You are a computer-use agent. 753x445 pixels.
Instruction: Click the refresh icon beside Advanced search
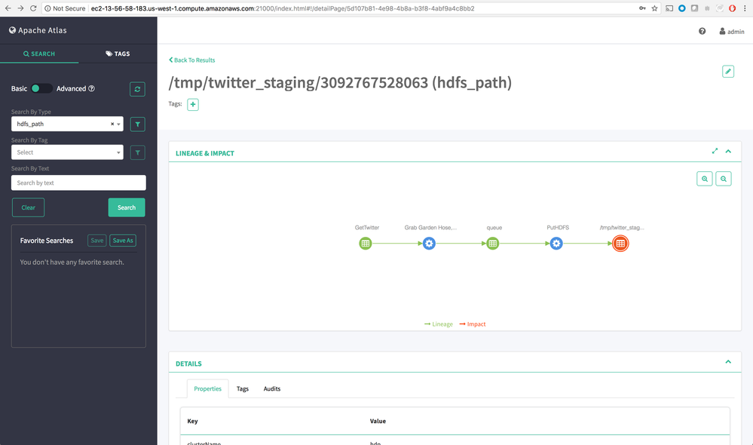(x=136, y=88)
